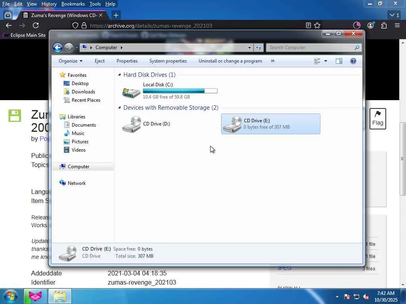Click the CD drive icon in the details pane

(68, 253)
